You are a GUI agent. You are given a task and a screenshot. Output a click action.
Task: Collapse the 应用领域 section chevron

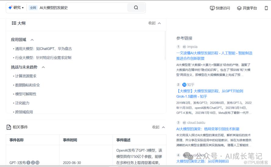coord(32,40)
